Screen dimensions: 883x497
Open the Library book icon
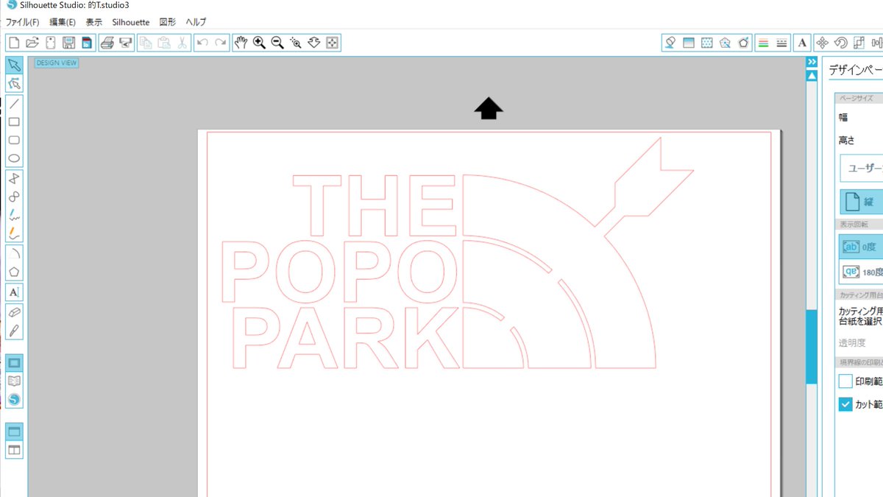14,381
